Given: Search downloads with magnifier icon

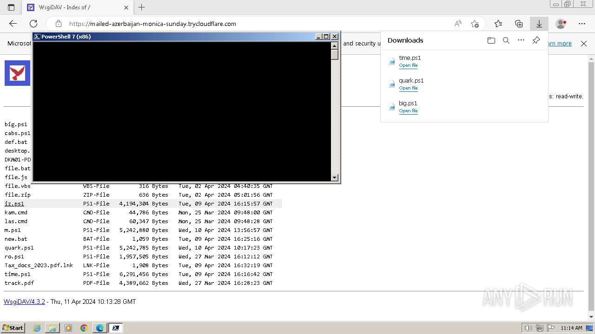Looking at the screenshot, I should click(506, 40).
